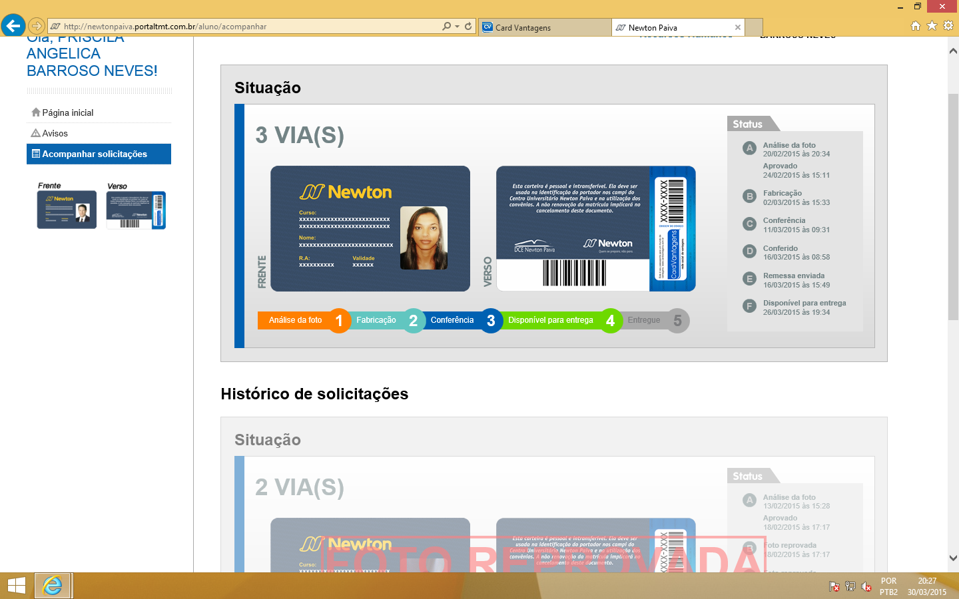Open favorites with the star icon
The height and width of the screenshot is (599, 959).
pos(932,25)
